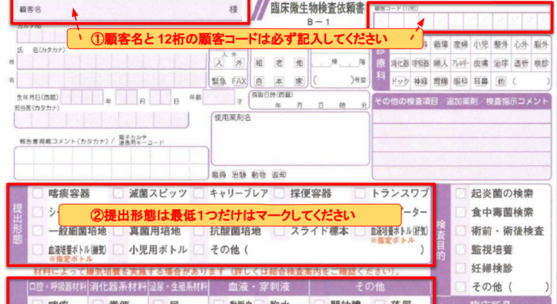
Task: Mark the 本 insurance box
Action: (279, 82)
